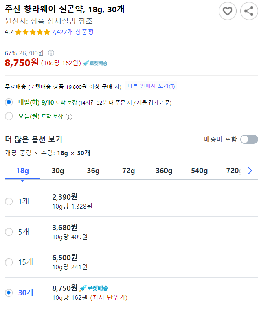
Task: Open info icon beside original price
Action: pyautogui.click(x=51, y=53)
